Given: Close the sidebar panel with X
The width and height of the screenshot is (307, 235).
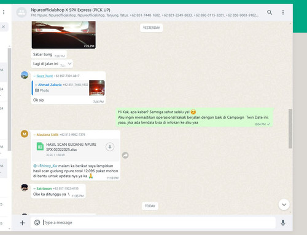Looking at the screenshot, I should pos(4,27).
